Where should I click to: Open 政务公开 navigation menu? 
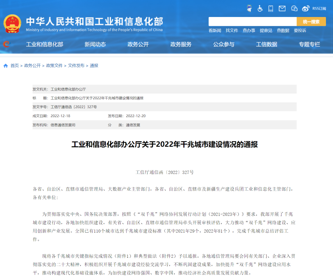pyautogui.click(x=138, y=44)
